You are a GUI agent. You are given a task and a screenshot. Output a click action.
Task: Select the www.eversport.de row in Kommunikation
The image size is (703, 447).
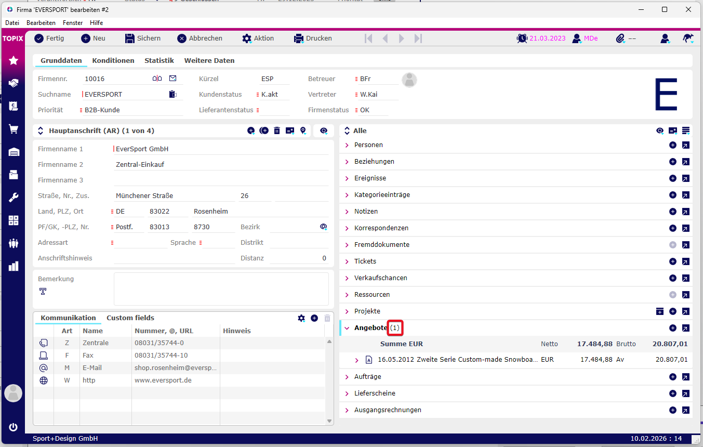(x=180, y=380)
